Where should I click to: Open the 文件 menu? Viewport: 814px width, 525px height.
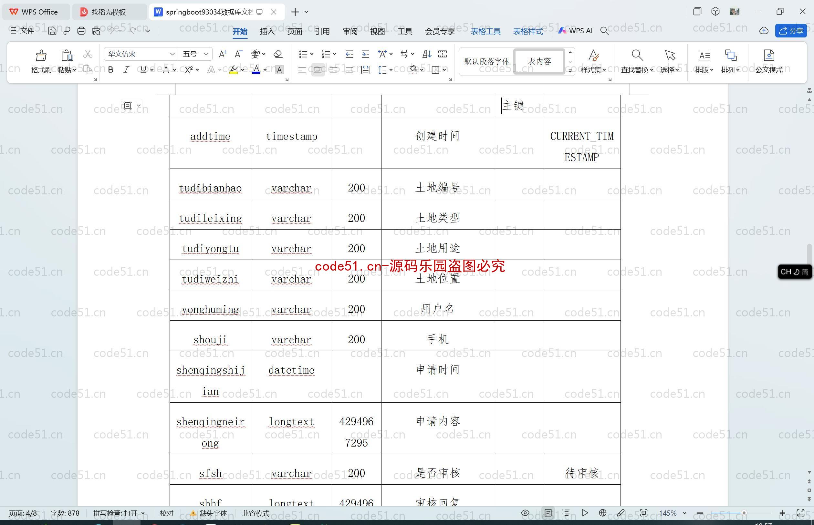(x=23, y=31)
